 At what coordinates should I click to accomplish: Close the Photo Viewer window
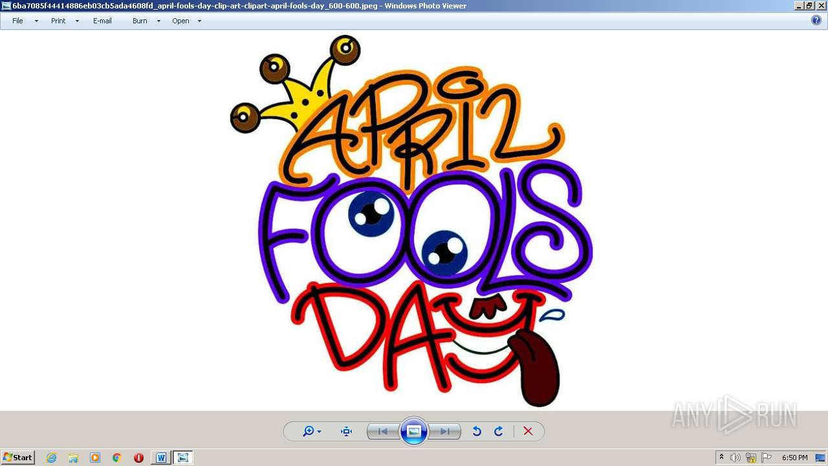point(820,6)
